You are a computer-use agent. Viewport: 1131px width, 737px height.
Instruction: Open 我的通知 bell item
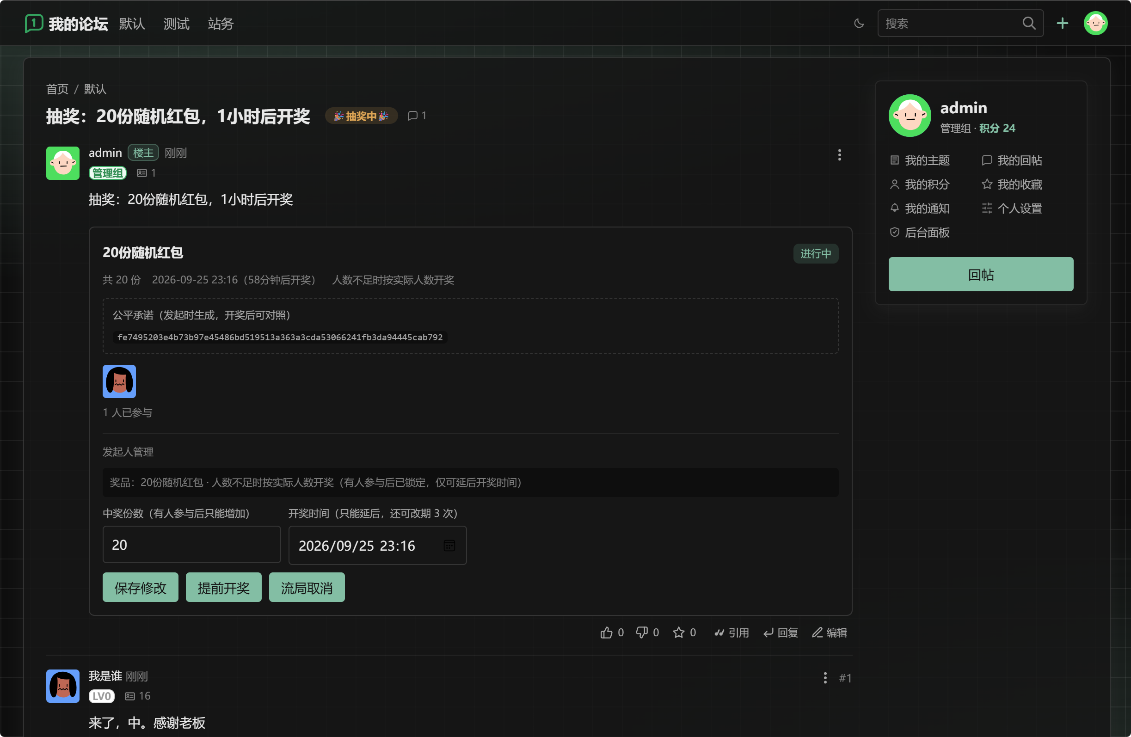point(920,208)
